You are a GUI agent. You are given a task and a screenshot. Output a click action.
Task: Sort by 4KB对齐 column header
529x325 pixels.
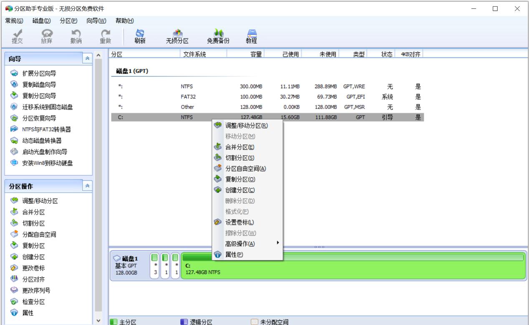pos(410,54)
